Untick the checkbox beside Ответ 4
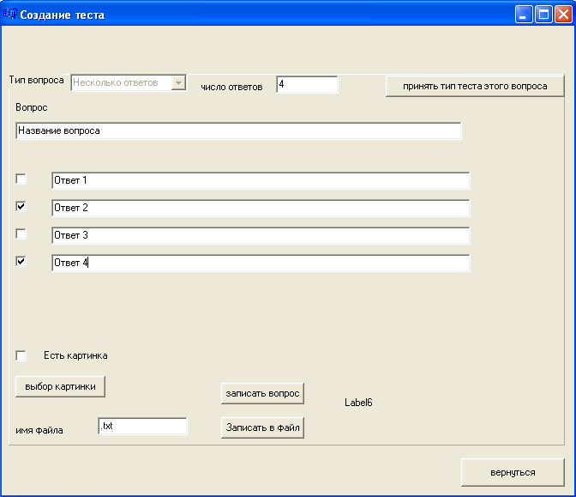 21,262
